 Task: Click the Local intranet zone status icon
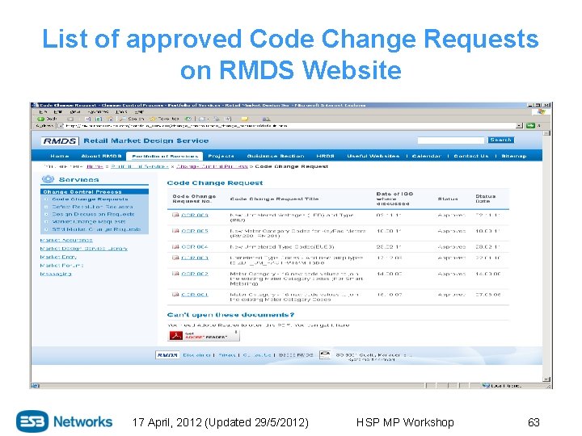486,386
